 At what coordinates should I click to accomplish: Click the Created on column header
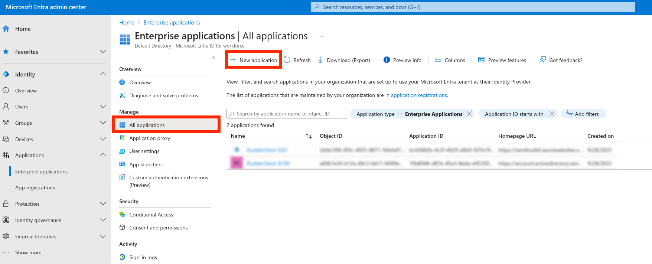point(600,136)
